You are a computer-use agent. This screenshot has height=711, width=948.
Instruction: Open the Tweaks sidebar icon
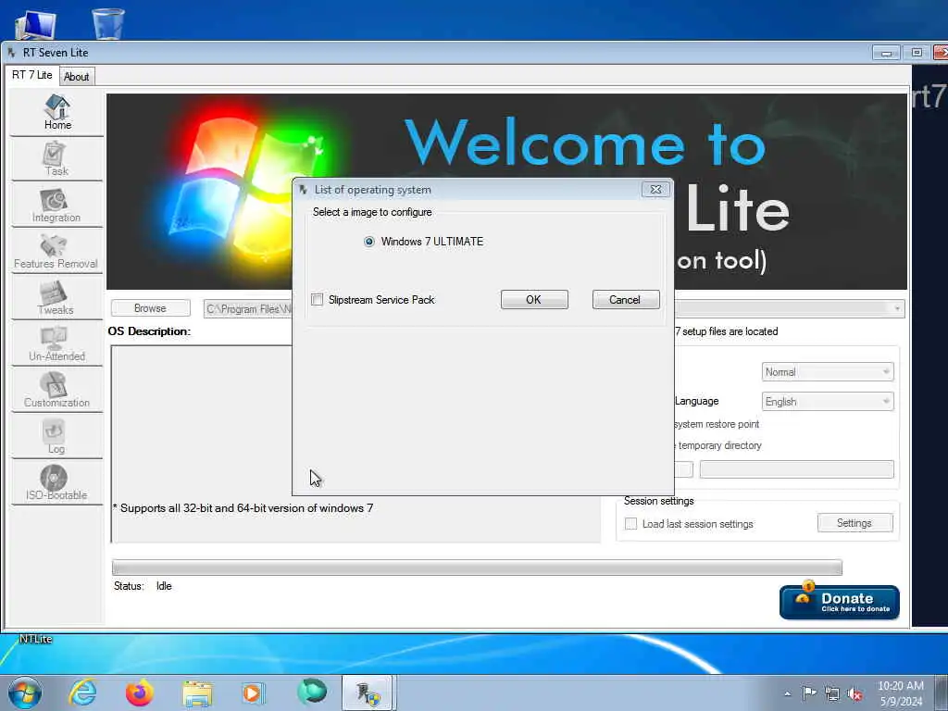[56, 298]
